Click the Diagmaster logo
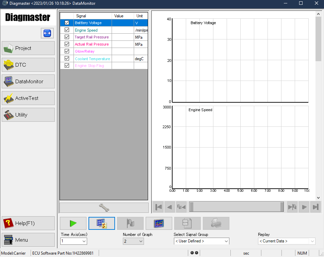The height and width of the screenshot is (257, 324). (x=28, y=17)
